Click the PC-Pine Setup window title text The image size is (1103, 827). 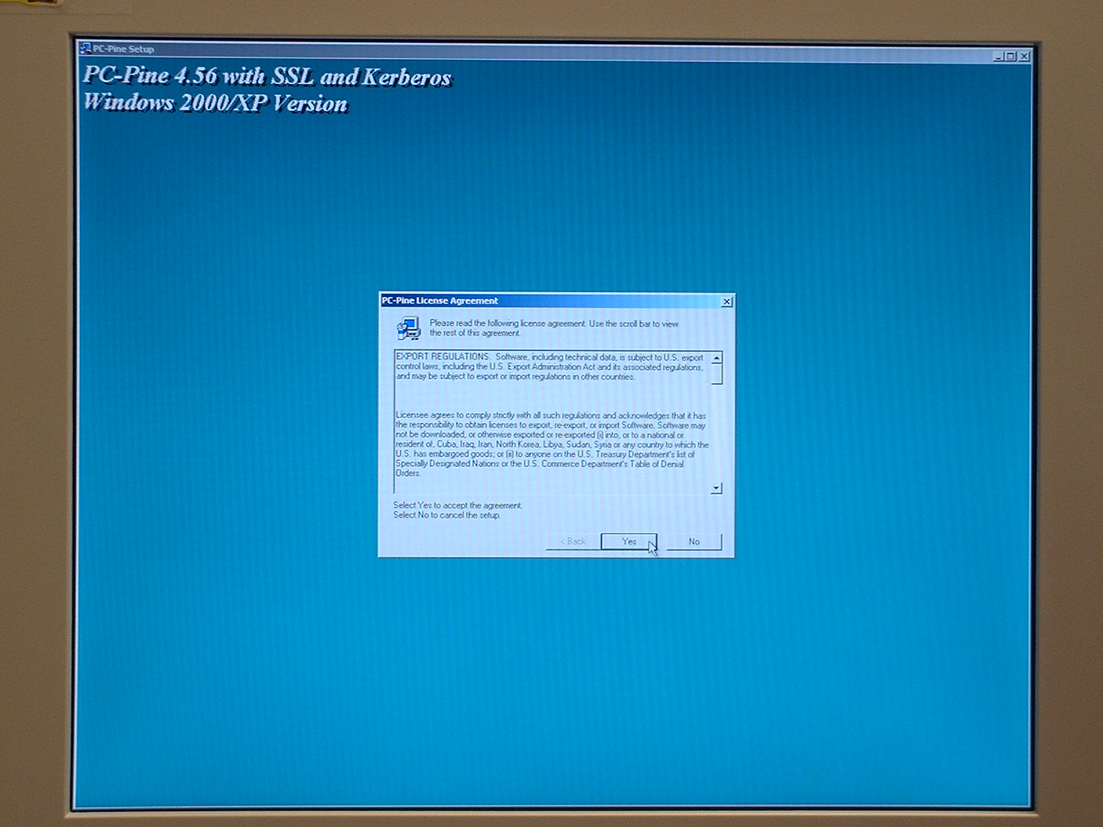(124, 49)
